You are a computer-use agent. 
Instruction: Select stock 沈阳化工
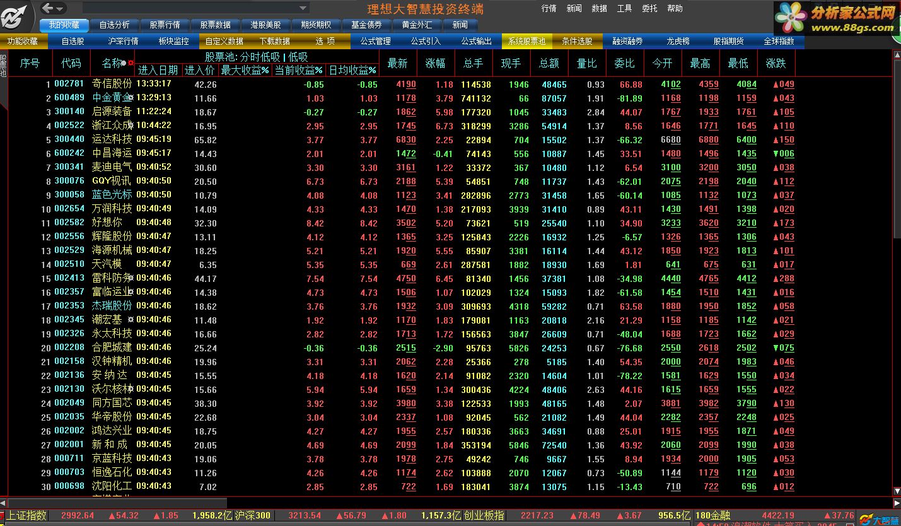[112, 486]
